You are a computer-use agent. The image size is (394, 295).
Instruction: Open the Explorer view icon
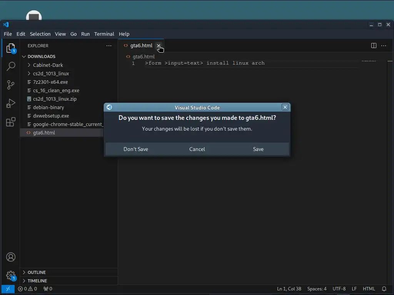[10, 48]
